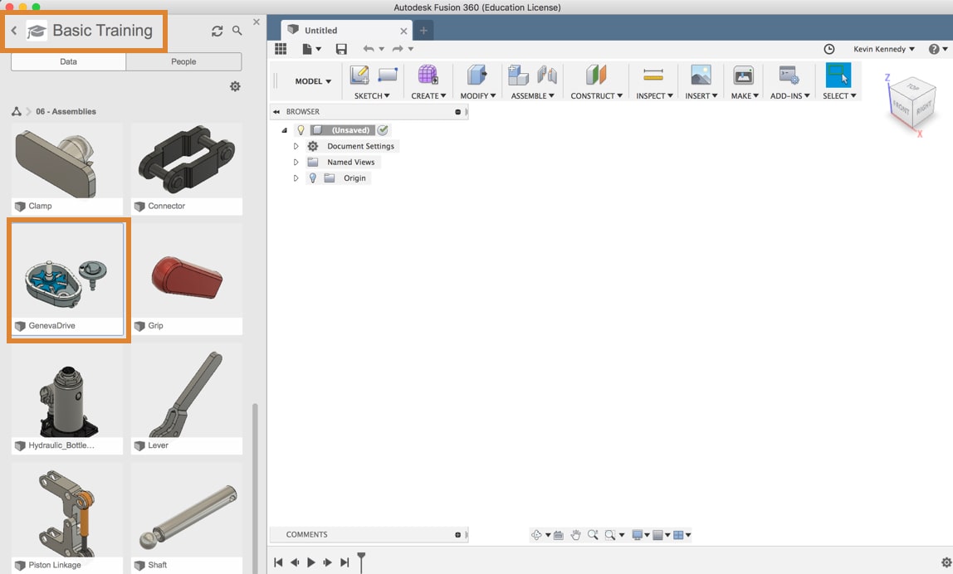Viewport: 953px width, 574px height.
Task: Toggle visibility of the Origin folder
Action: [312, 178]
